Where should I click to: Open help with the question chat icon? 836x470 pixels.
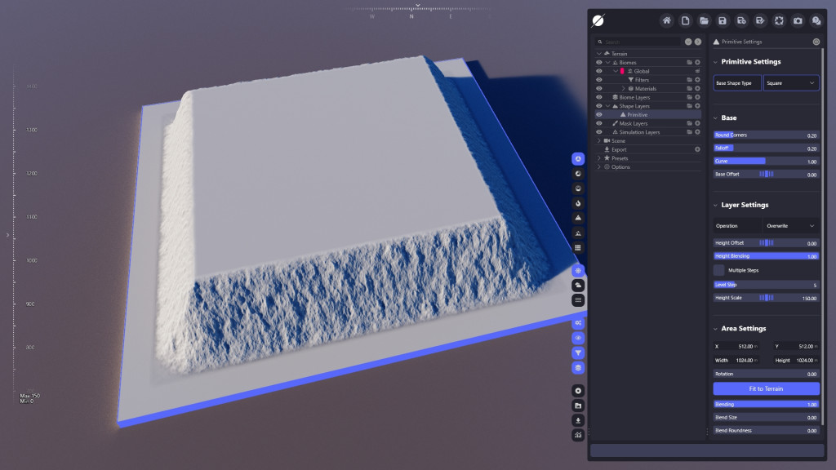point(816,20)
